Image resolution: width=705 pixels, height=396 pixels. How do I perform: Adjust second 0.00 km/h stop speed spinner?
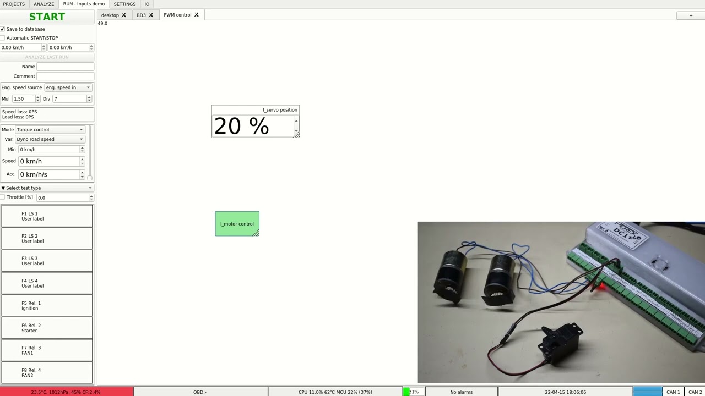(x=91, y=47)
